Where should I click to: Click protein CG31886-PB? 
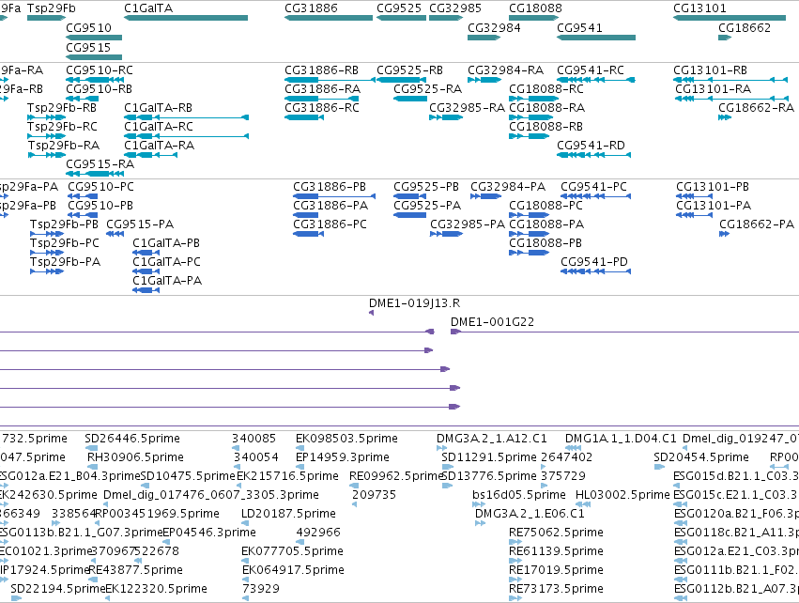click(334, 196)
